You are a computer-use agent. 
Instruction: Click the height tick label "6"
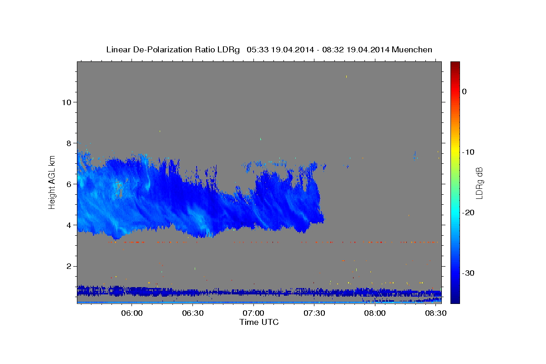coord(69,184)
